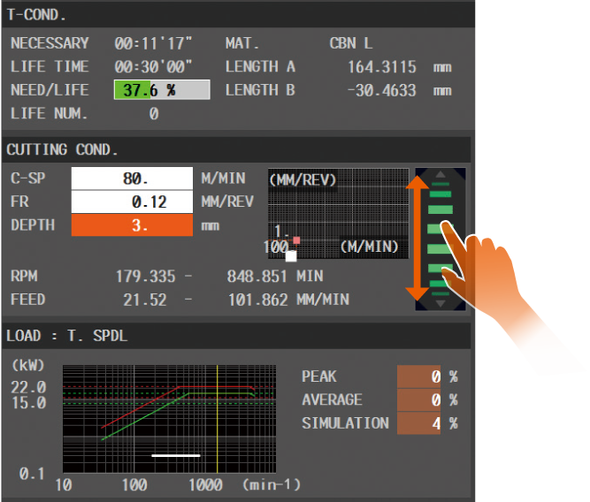Screen dimensions: 590x502
Task: Click the white horizontal bar in the load graph
Action: (x=176, y=456)
